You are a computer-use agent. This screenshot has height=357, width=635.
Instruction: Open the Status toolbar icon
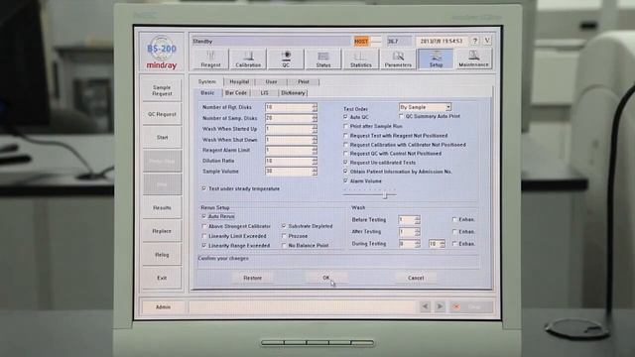pyautogui.click(x=323, y=59)
